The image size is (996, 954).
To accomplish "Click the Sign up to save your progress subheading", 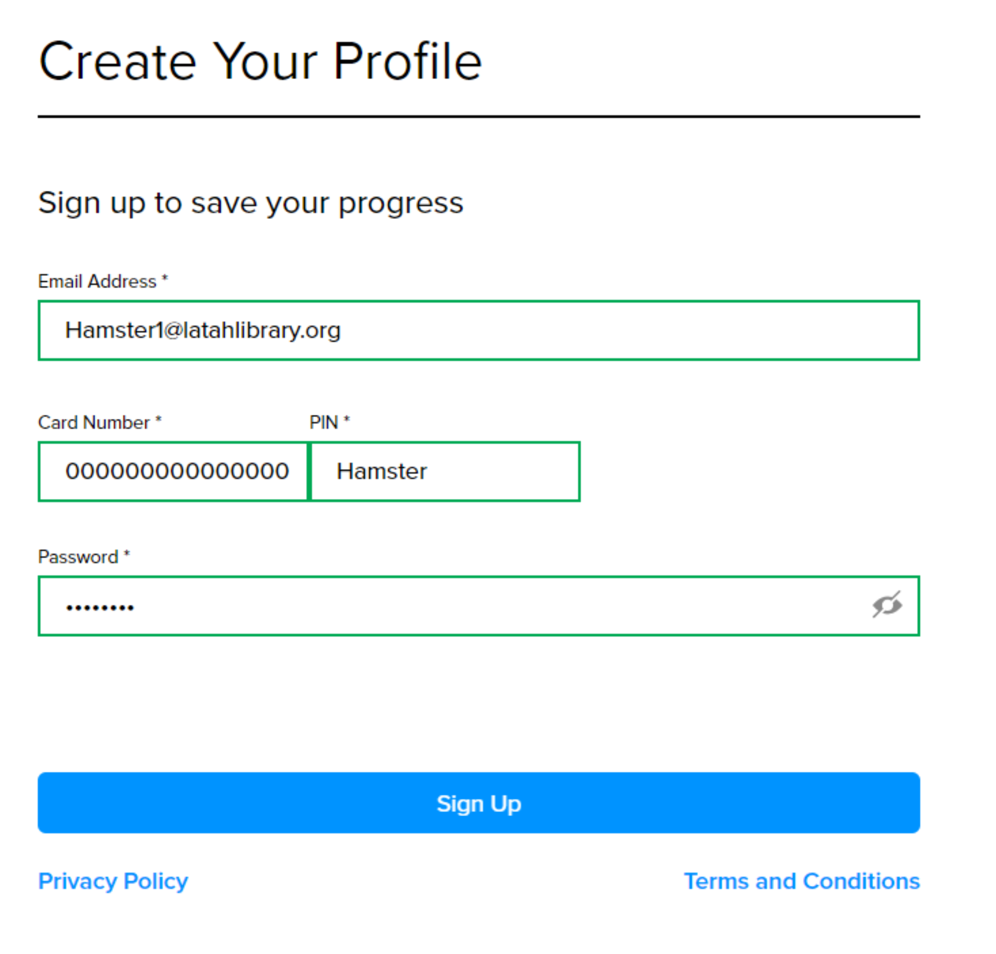I will (x=251, y=204).
